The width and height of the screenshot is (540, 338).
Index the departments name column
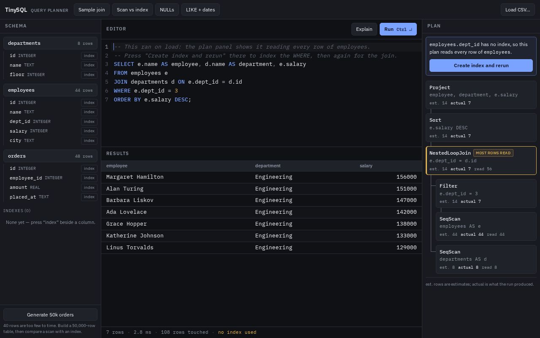point(89,65)
